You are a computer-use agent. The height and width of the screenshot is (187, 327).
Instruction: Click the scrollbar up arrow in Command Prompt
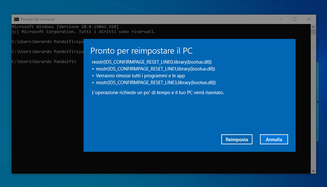point(313,27)
